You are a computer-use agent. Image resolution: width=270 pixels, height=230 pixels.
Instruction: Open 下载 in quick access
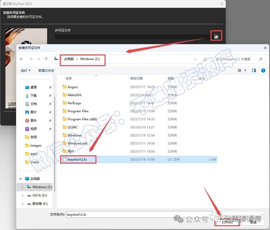[x=33, y=96]
